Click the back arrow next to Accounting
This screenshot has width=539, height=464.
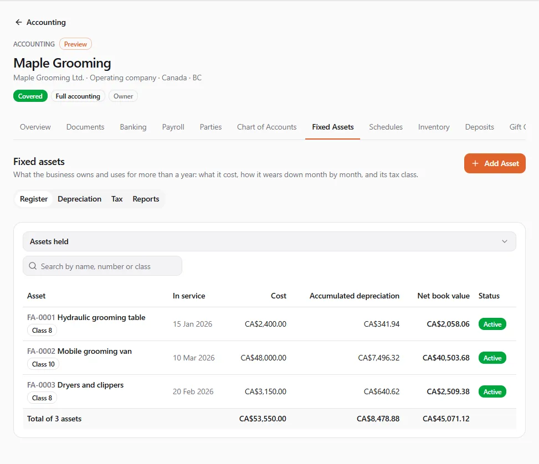[19, 22]
